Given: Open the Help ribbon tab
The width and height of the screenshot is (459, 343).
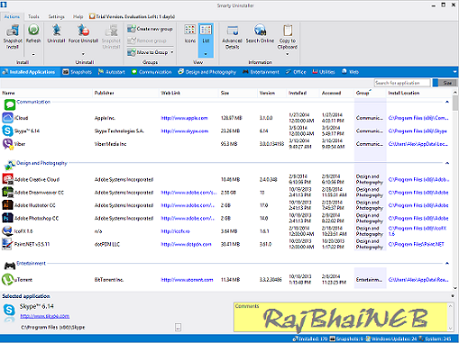Looking at the screenshot, I should (x=78, y=17).
